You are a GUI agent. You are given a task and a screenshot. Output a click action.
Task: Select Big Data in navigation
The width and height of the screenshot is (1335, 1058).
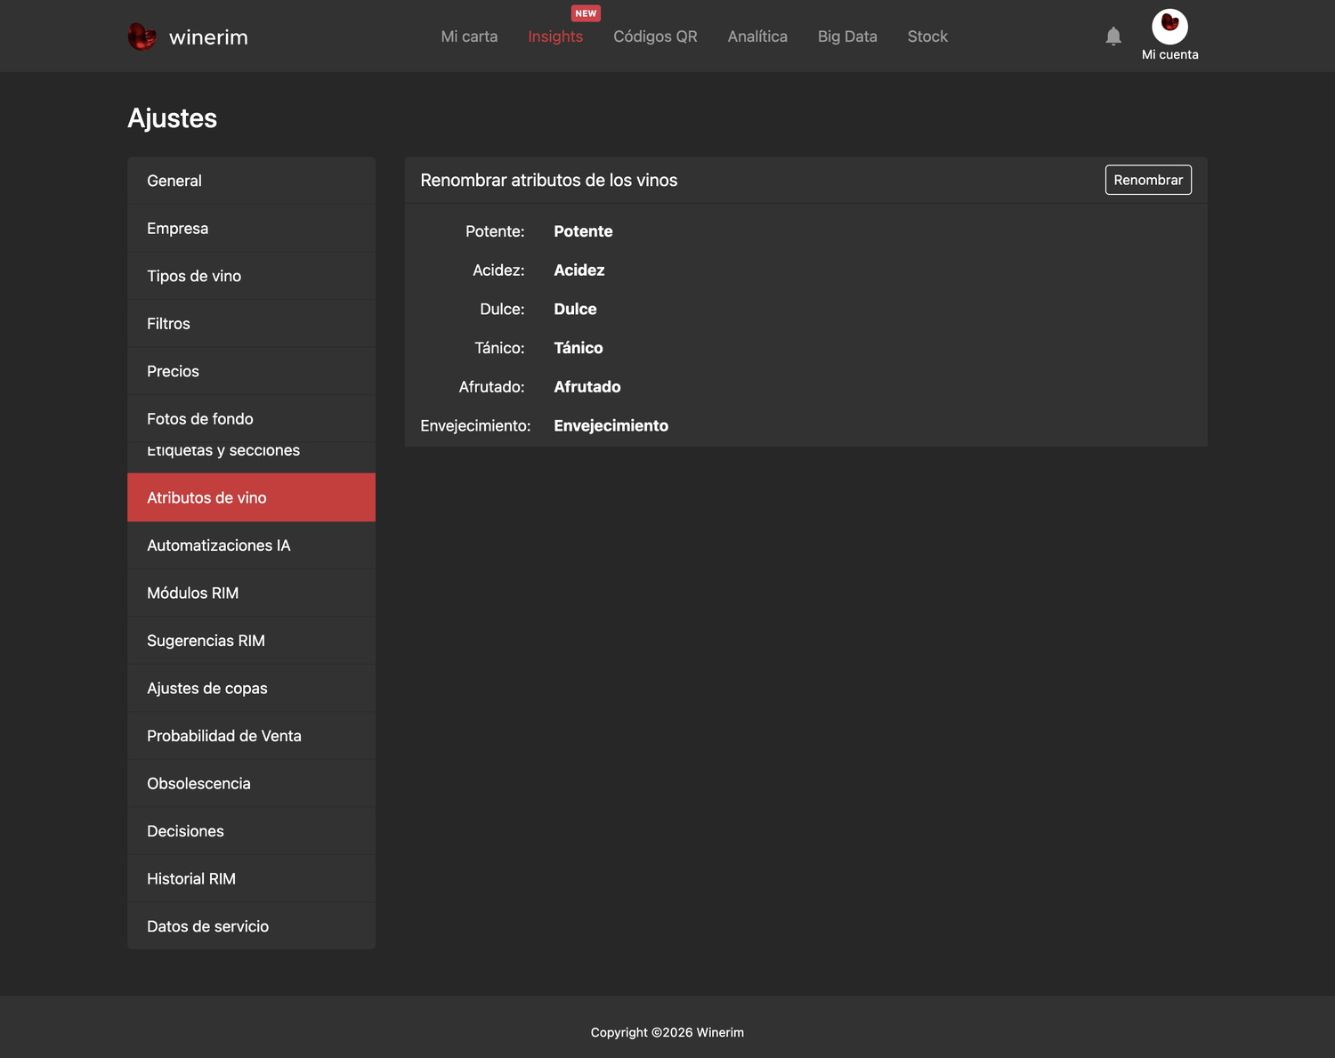[847, 36]
